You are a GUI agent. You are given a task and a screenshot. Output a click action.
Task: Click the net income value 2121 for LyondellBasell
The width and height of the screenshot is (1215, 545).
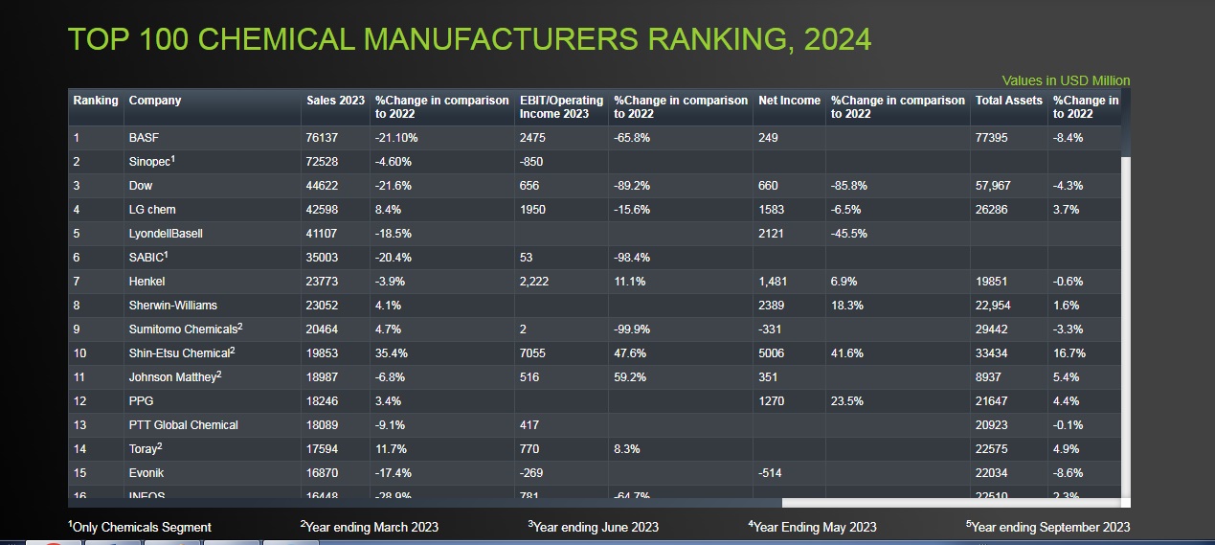(771, 234)
